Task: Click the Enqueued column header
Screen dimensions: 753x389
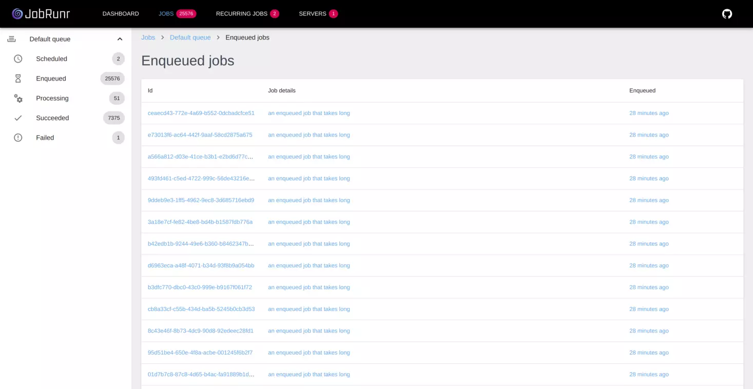Action: pos(642,91)
